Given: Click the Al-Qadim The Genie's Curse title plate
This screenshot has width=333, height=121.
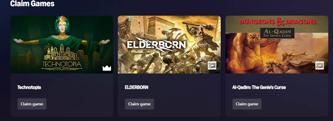Looking at the screenshot, I should pyautogui.click(x=277, y=33).
